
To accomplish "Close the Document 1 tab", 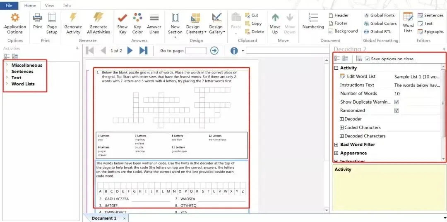I will pos(124,218).
